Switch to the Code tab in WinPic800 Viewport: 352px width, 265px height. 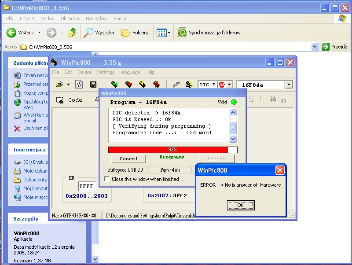point(69,100)
